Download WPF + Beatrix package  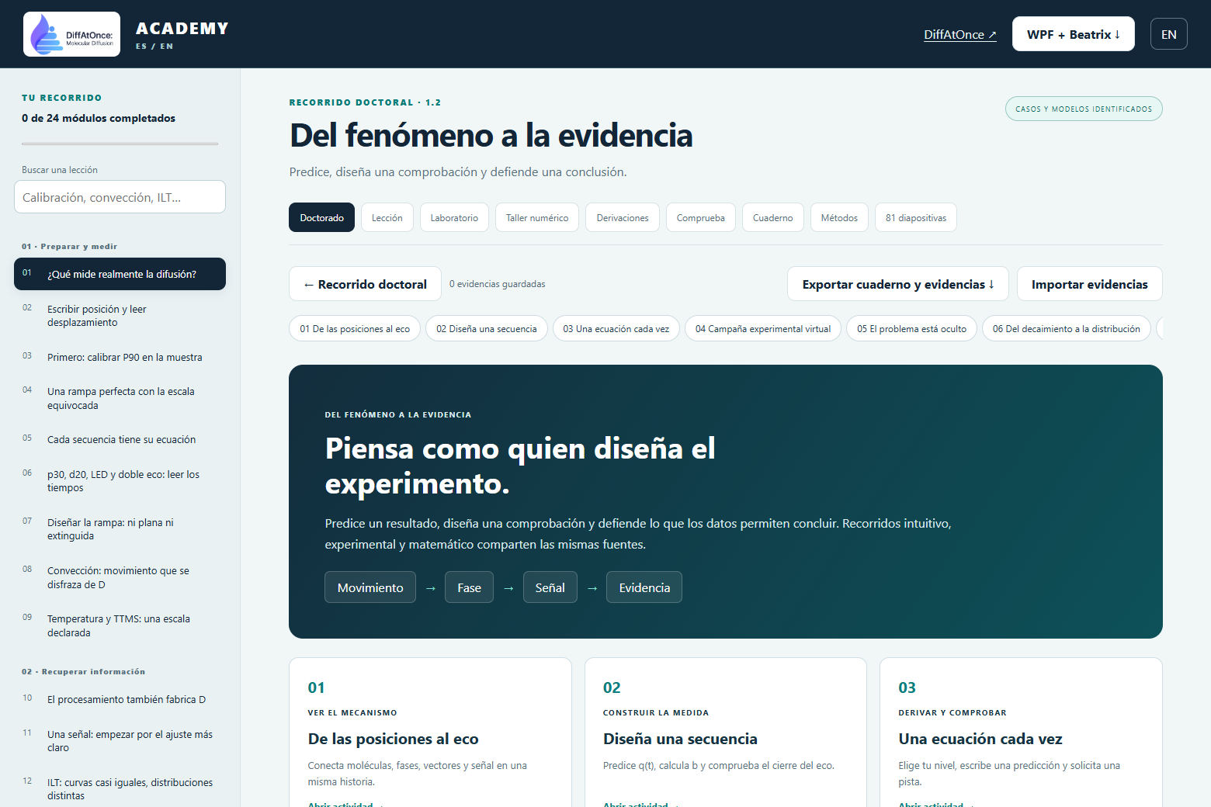(x=1073, y=34)
